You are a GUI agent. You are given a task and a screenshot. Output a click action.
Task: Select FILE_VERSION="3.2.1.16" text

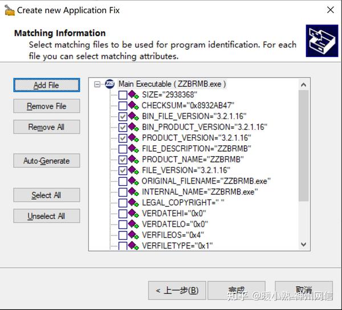click(x=186, y=170)
